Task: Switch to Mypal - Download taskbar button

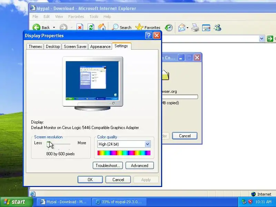Action: 64,202
